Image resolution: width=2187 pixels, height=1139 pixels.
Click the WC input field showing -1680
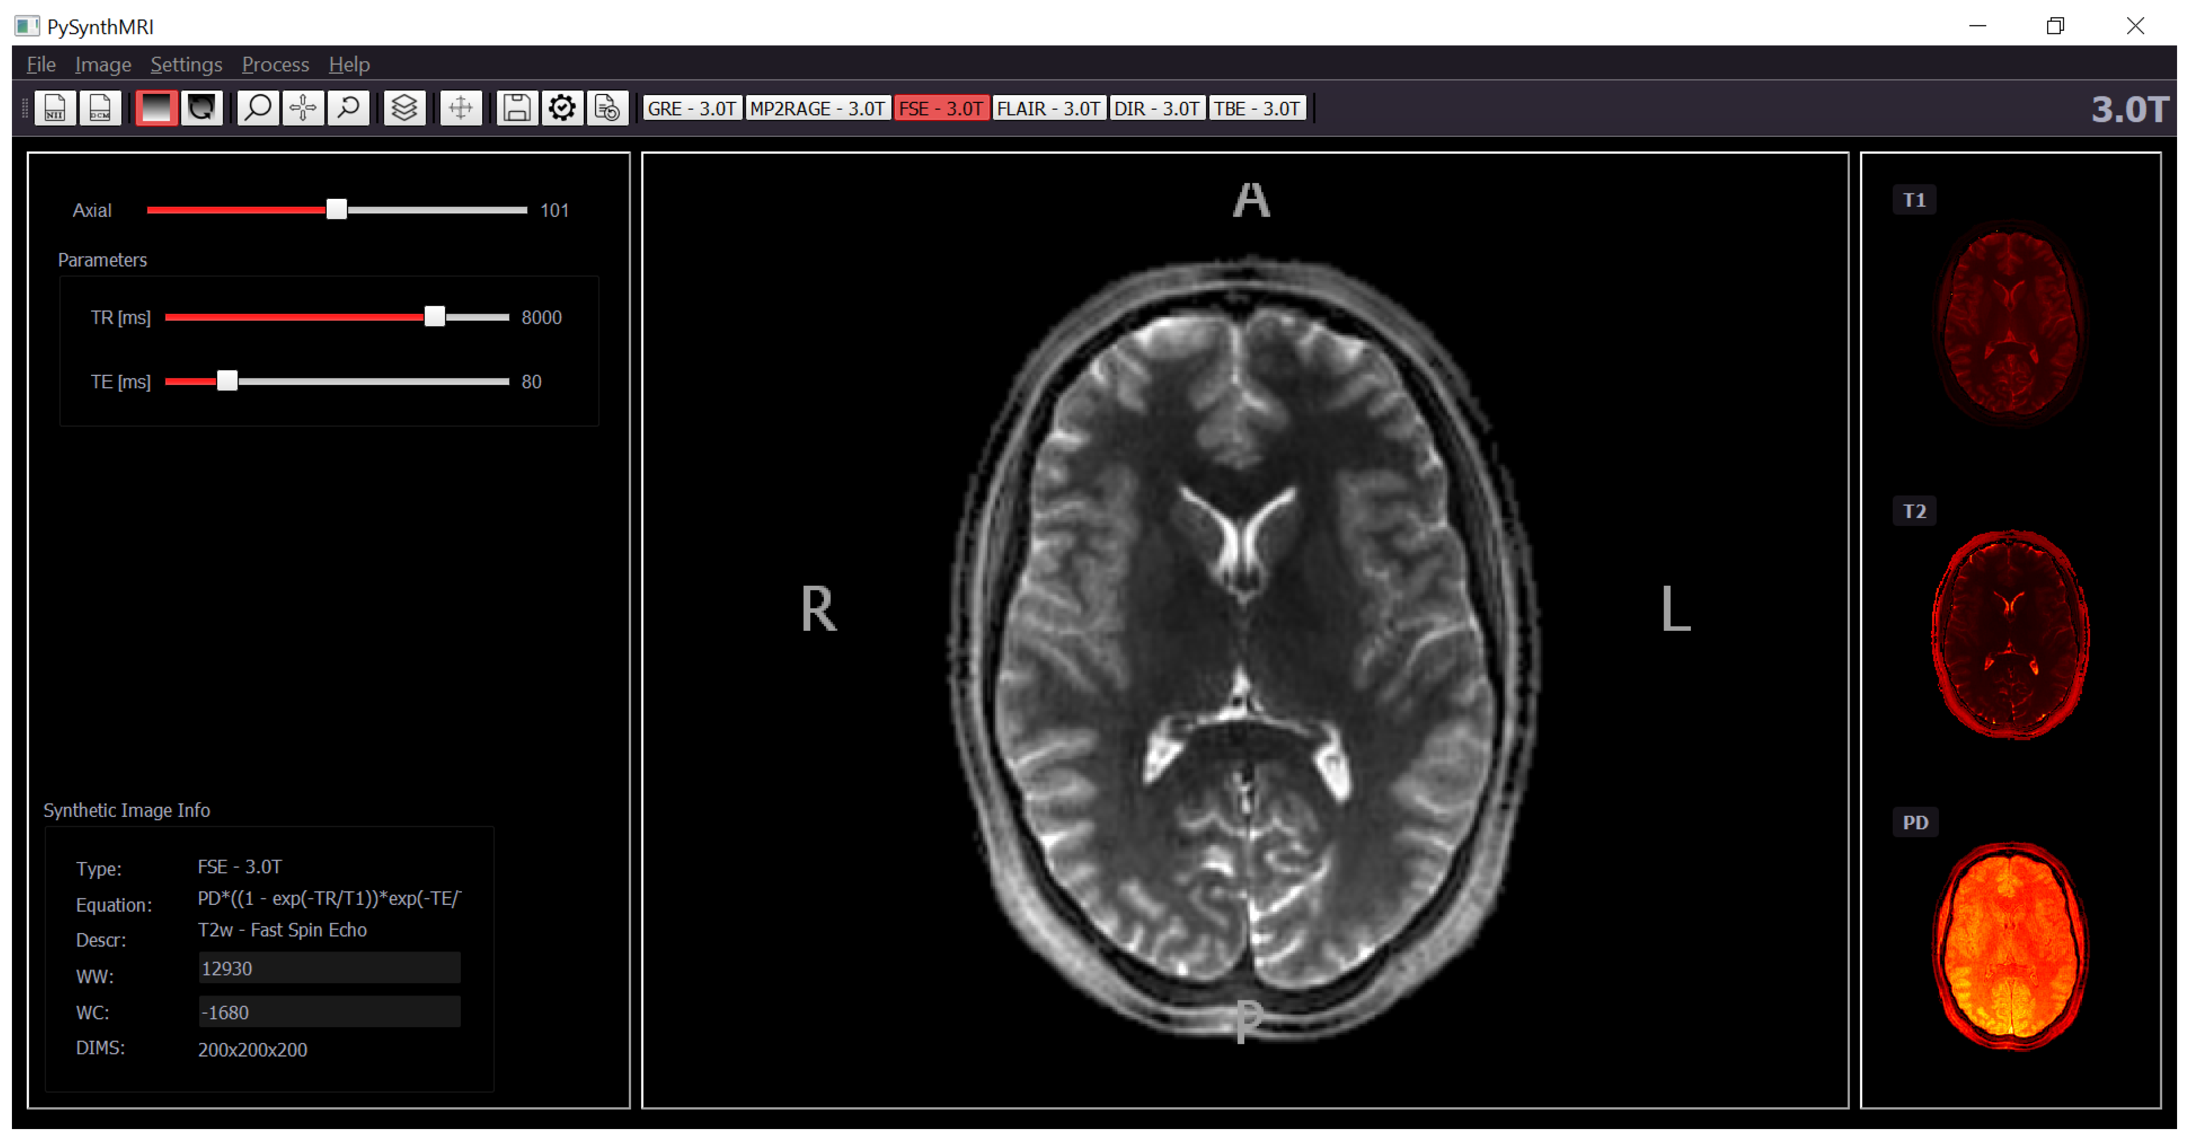[330, 1013]
